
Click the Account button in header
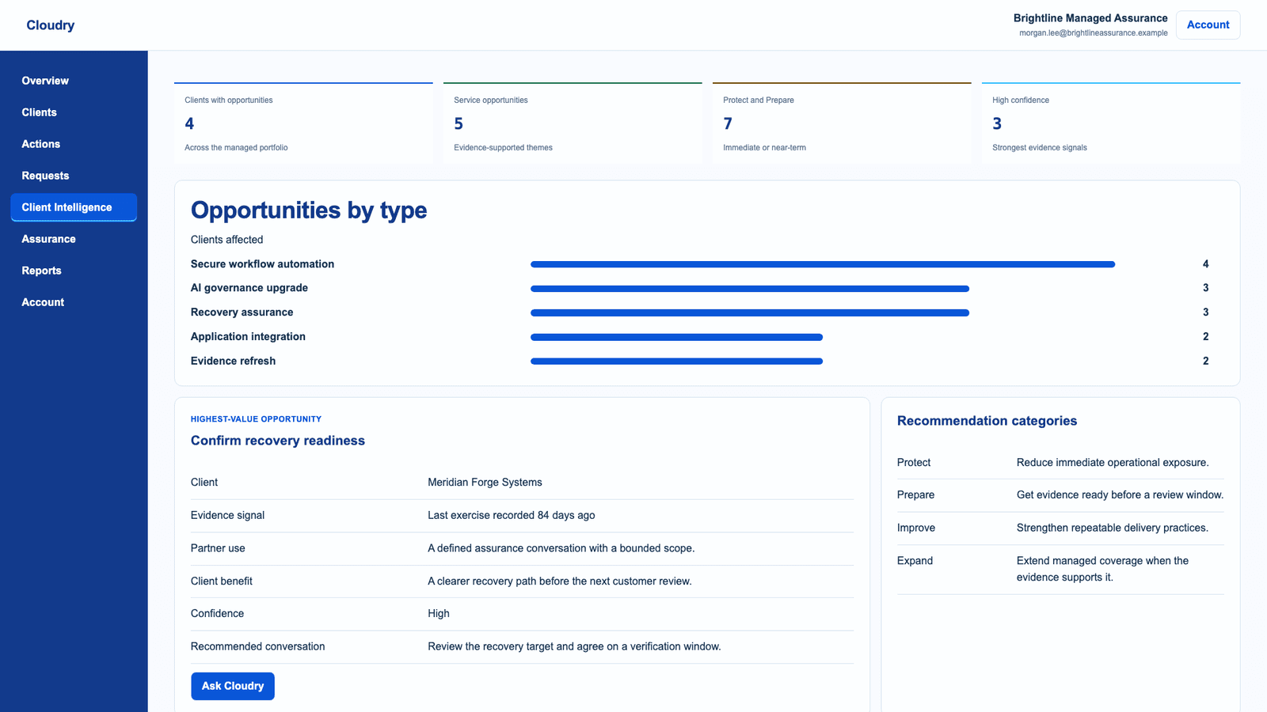click(x=1208, y=25)
